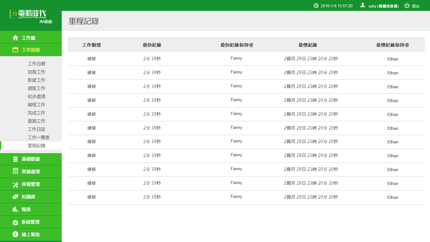Click the chat icon beside 知識庫
430x242 pixels.
[15, 197]
